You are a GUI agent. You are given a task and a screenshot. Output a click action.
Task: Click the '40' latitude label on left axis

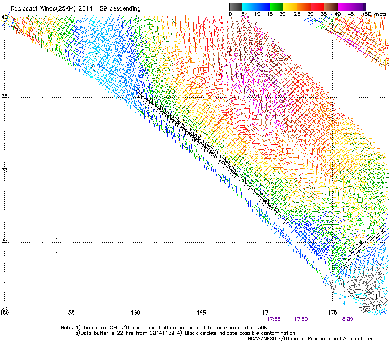(x=4, y=17)
